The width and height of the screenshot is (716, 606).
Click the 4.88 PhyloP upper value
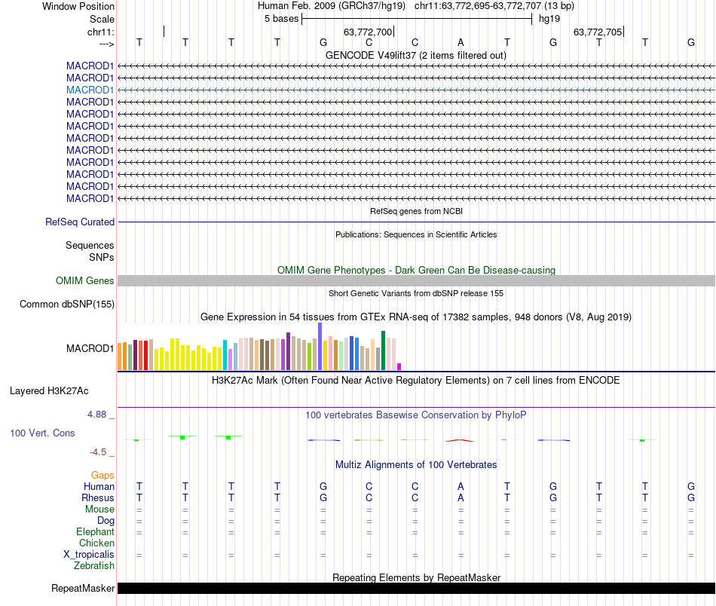[x=96, y=415]
